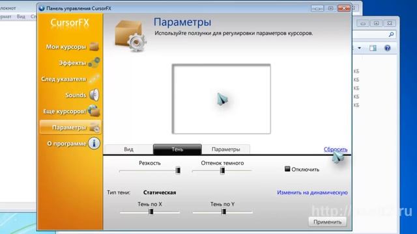Open О программе info icon
Viewport: 417px width, 234px height.
click(x=94, y=144)
